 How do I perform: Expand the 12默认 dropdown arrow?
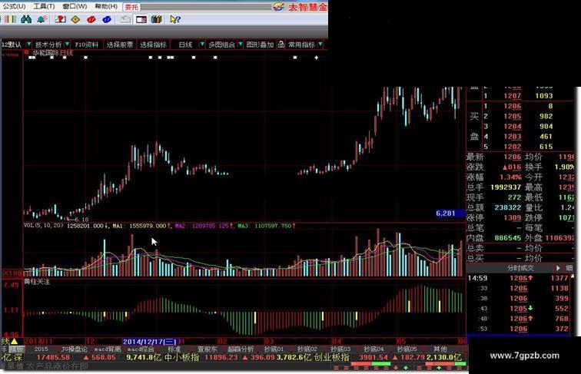pos(28,45)
